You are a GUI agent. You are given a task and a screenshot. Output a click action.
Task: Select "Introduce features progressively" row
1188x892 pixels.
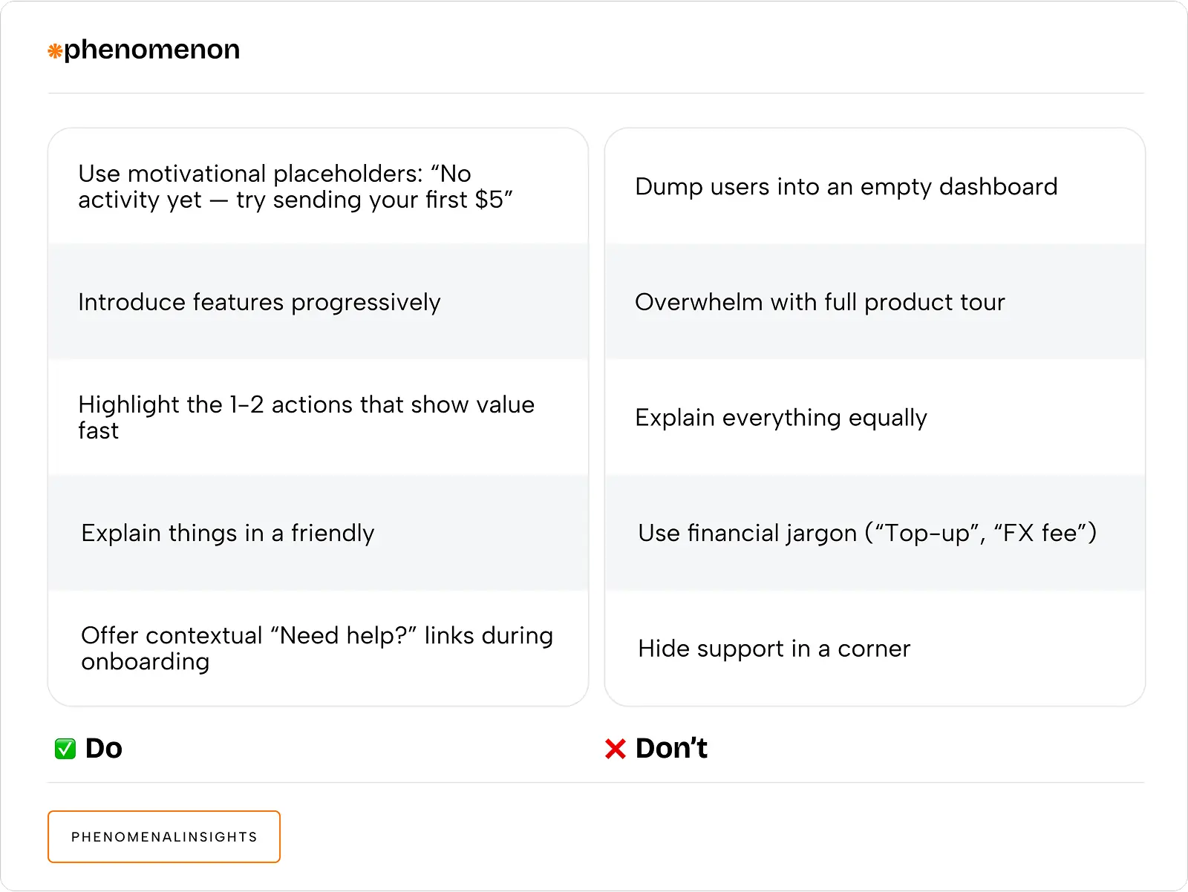pos(259,302)
